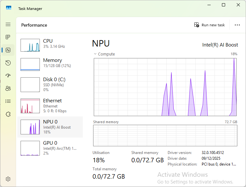Open the App history page
The height and width of the screenshot is (187, 246).
pyautogui.click(x=8, y=63)
